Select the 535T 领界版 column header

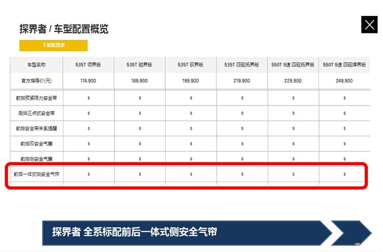point(88,65)
